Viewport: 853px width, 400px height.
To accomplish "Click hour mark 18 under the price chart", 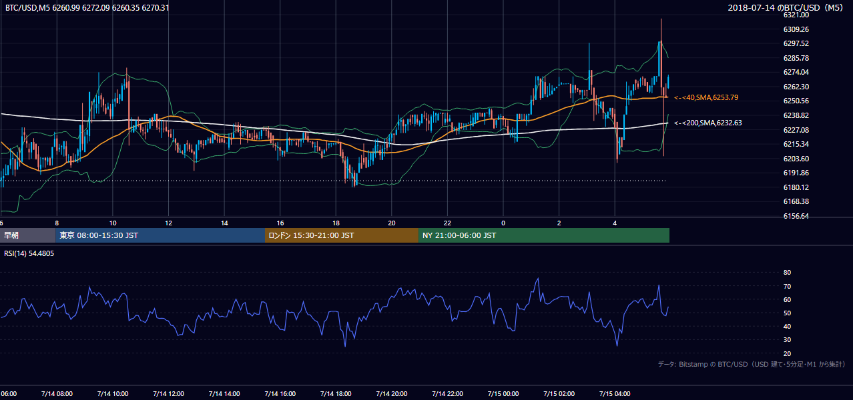I will (336, 223).
